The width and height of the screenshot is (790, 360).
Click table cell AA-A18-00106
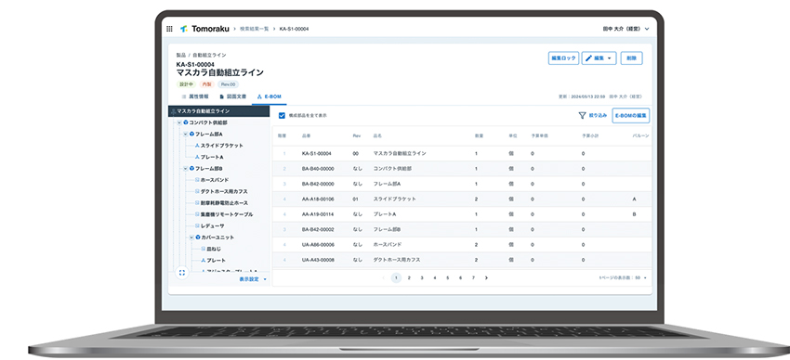pyautogui.click(x=318, y=199)
